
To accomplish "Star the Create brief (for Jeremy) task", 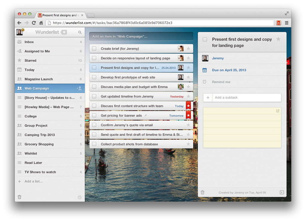I will click(188, 49).
